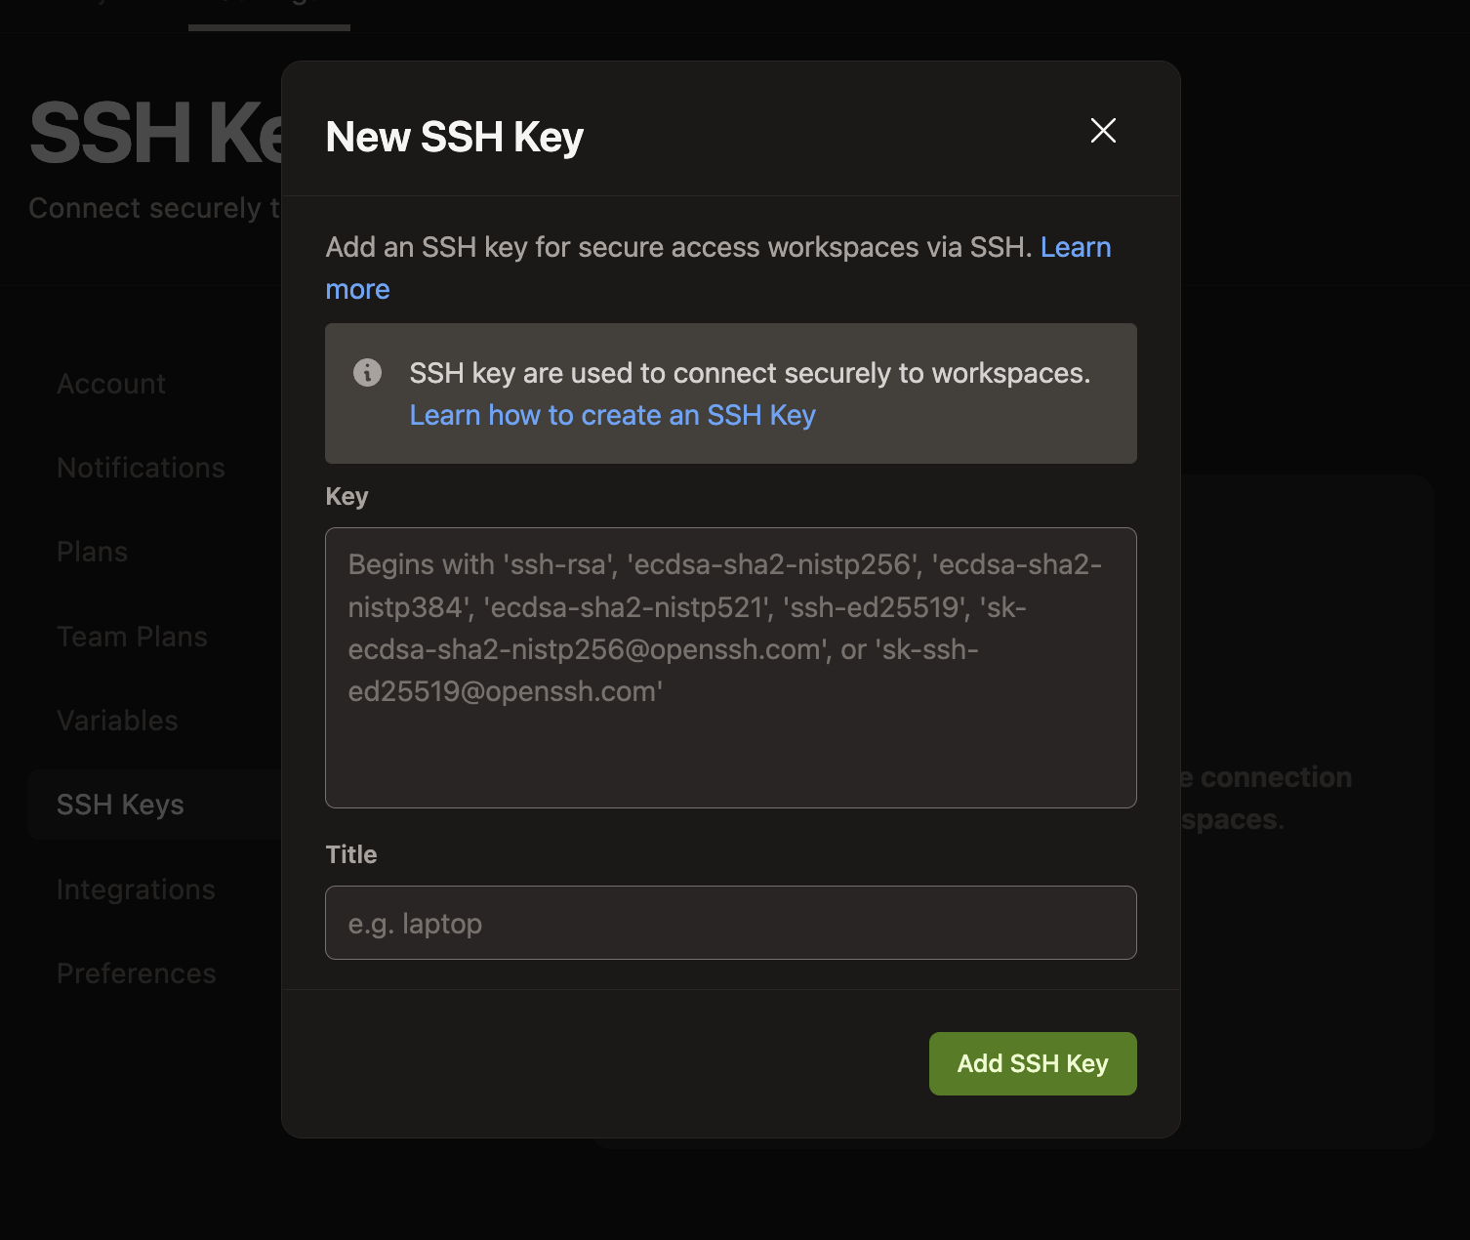
Task: Select Account in the settings sidebar
Action: [x=110, y=383]
